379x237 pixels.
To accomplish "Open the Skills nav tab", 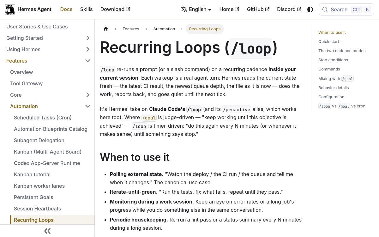I will [x=86, y=9].
